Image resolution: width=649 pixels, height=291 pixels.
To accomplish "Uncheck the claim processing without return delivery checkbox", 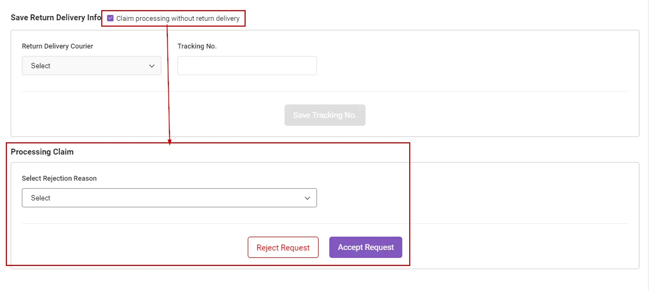I will 110,18.
